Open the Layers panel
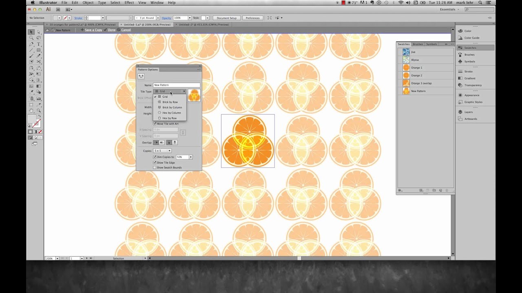522x293 pixels. (468, 112)
